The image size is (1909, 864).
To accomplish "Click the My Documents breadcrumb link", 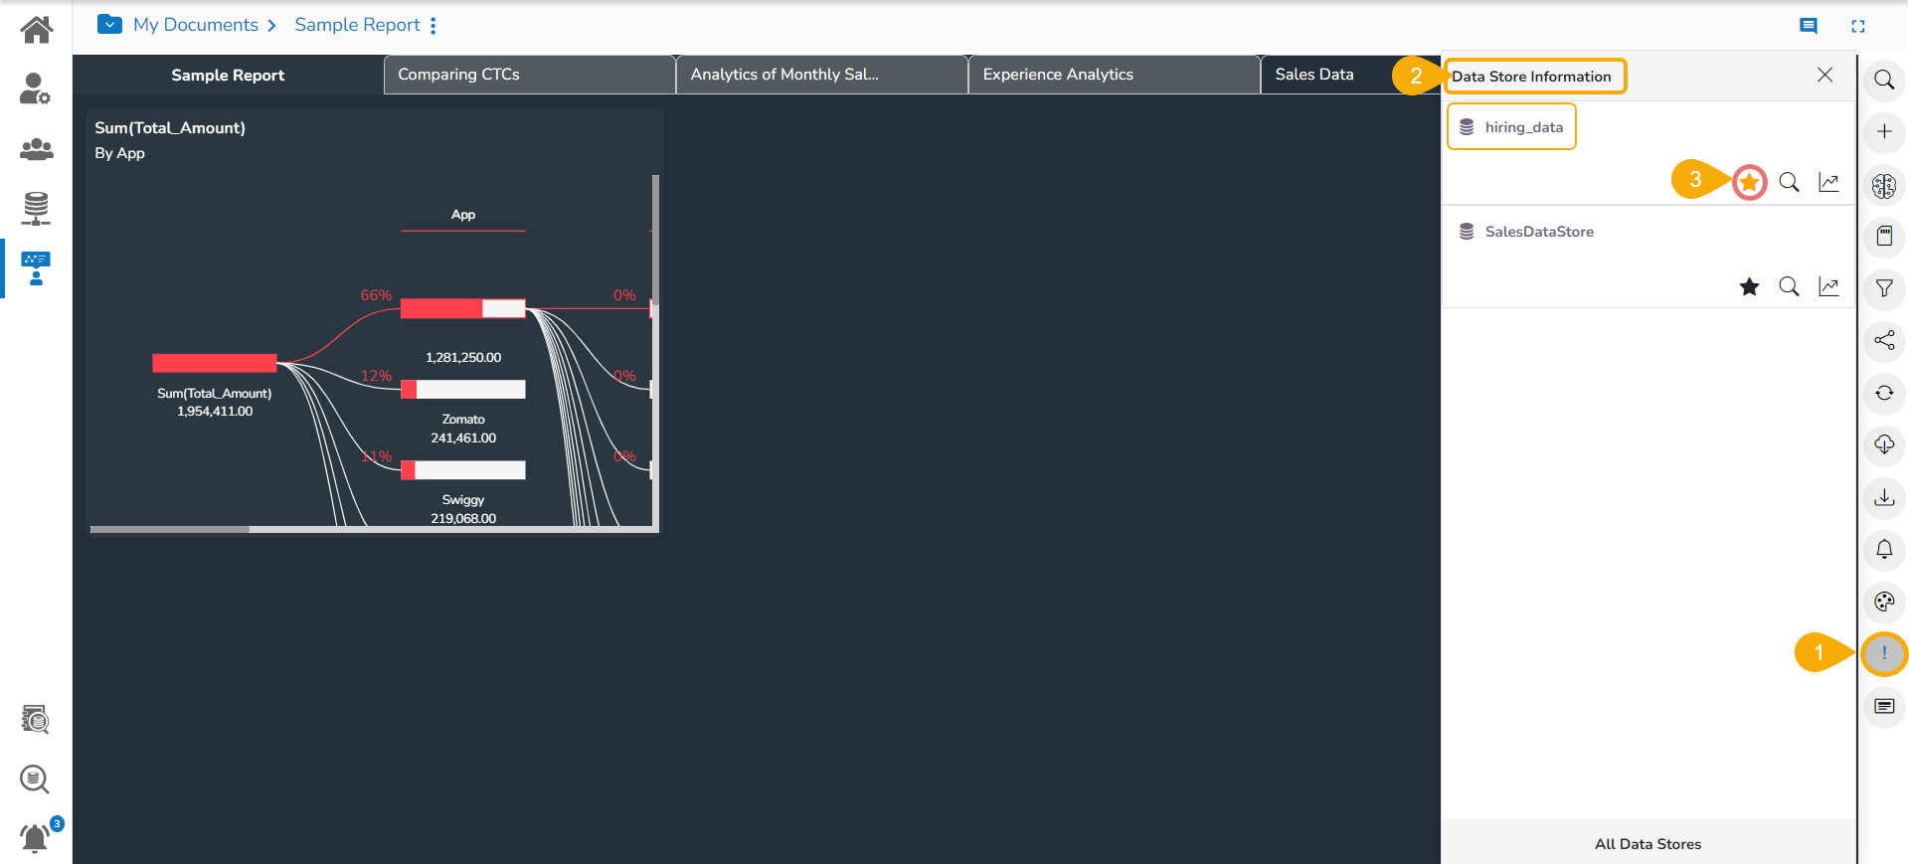I will [196, 25].
